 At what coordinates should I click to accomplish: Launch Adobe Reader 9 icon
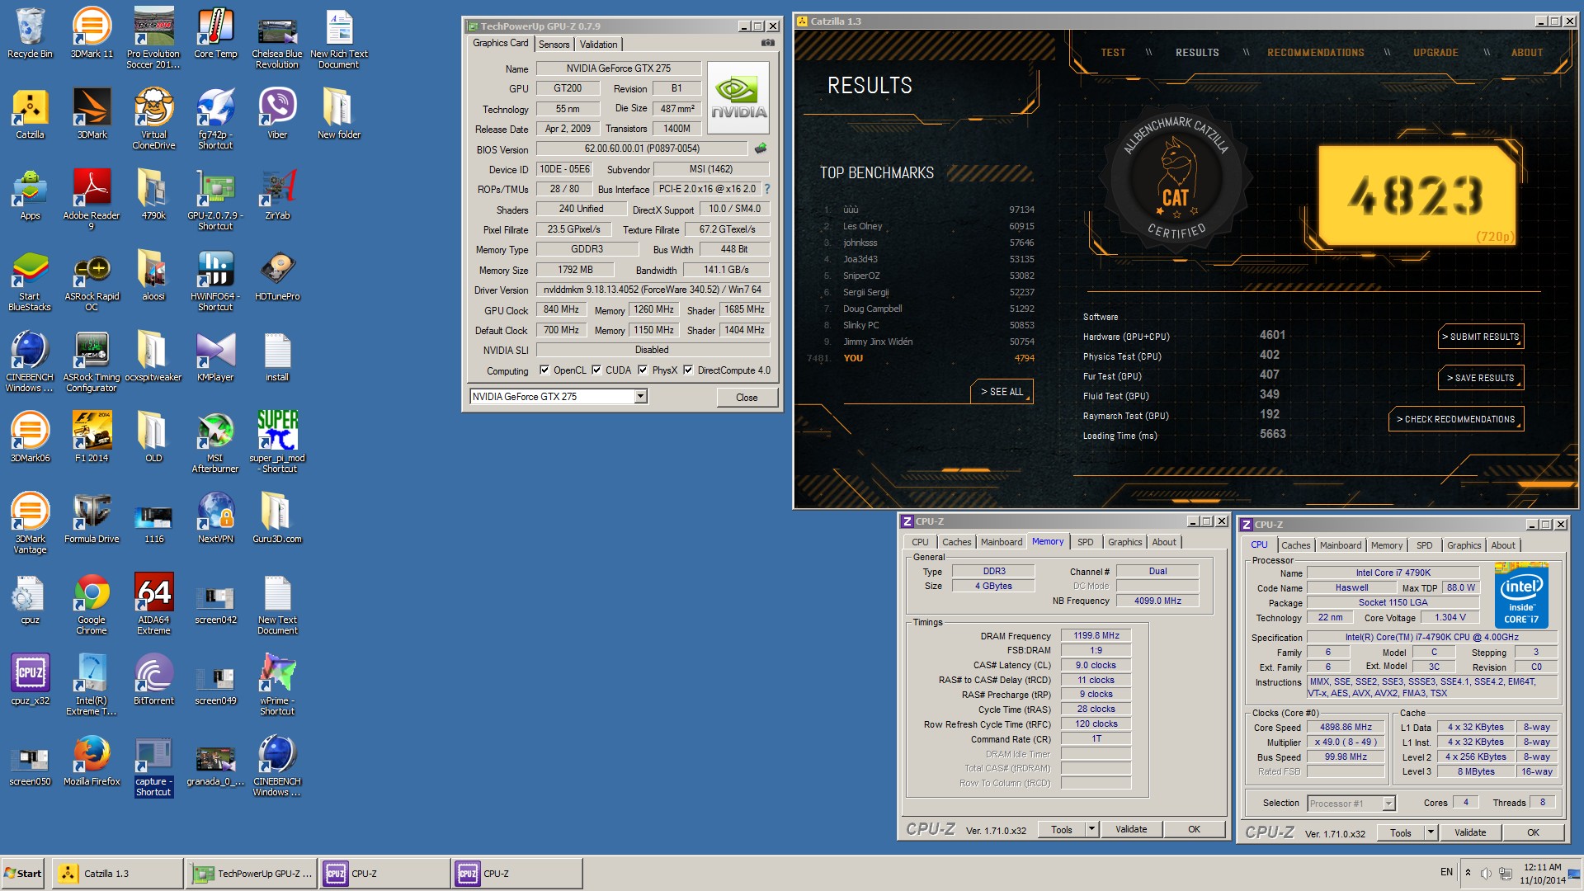(92, 200)
